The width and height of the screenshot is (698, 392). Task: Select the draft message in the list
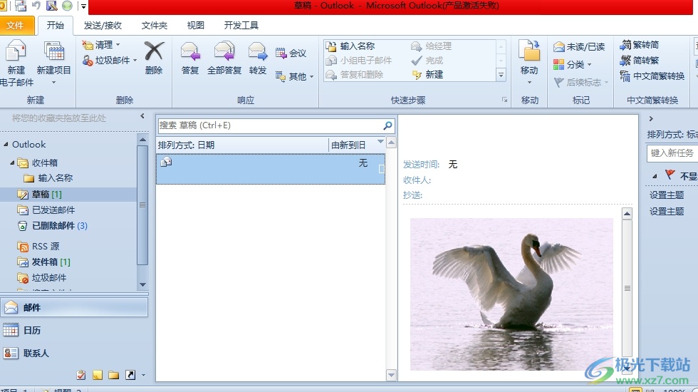[x=270, y=169]
